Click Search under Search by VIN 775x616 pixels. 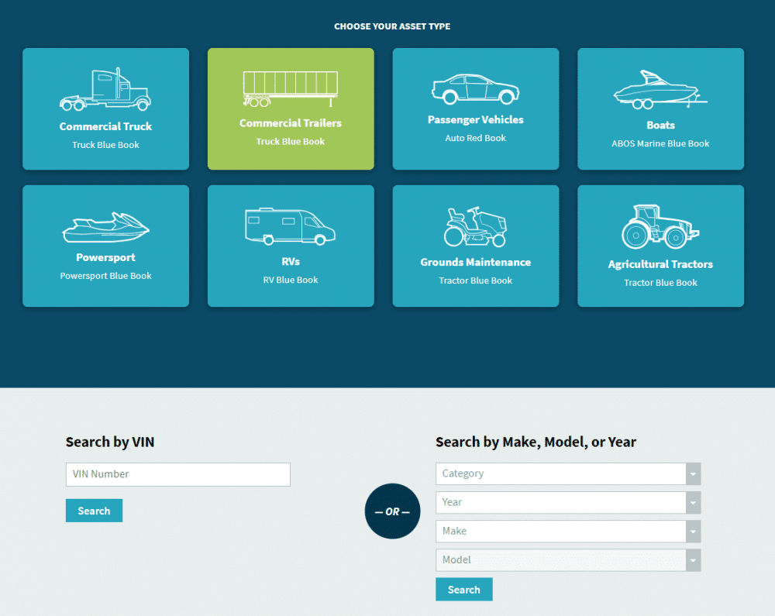tap(94, 510)
